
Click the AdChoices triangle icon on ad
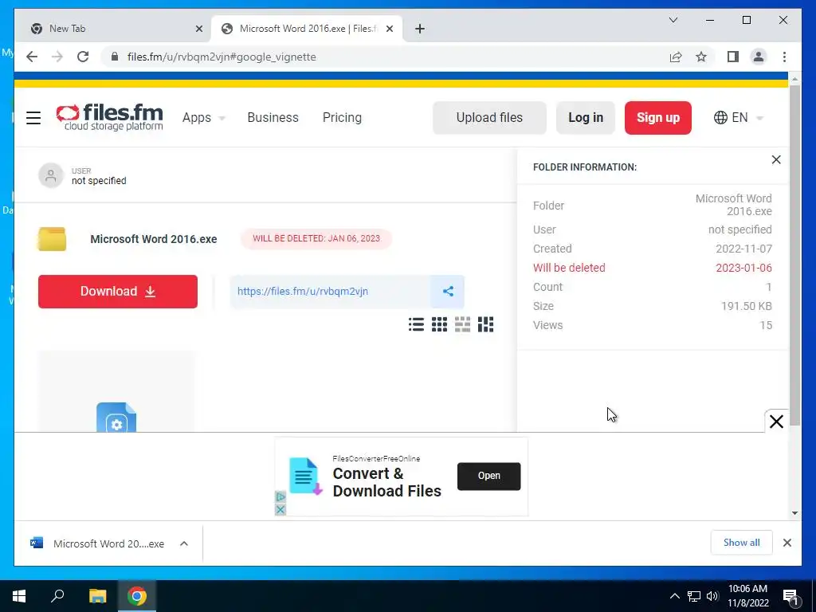pyautogui.click(x=280, y=496)
